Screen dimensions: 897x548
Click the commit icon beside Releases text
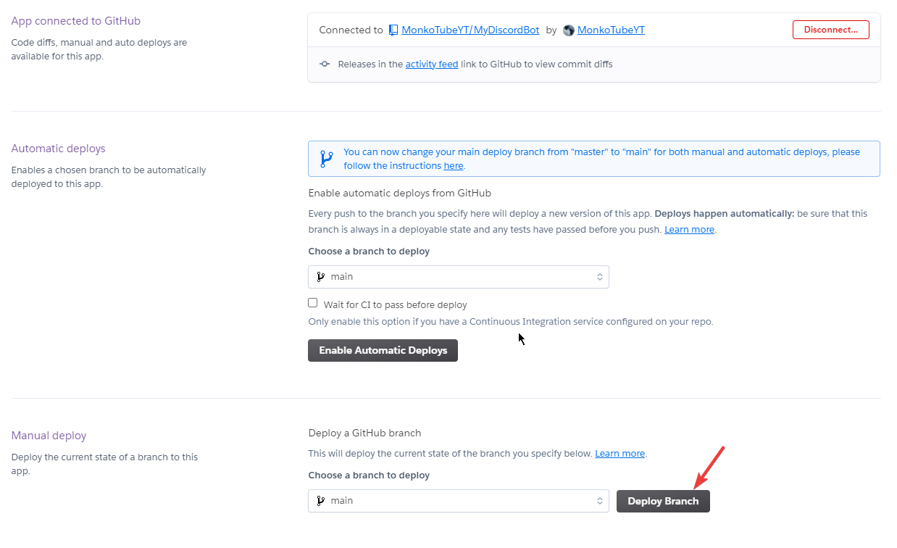coord(325,64)
